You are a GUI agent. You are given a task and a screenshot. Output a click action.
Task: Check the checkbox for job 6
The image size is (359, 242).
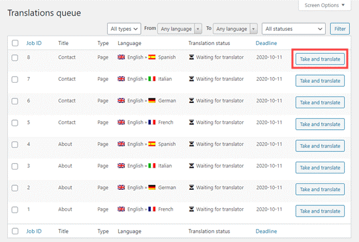pos(15,101)
